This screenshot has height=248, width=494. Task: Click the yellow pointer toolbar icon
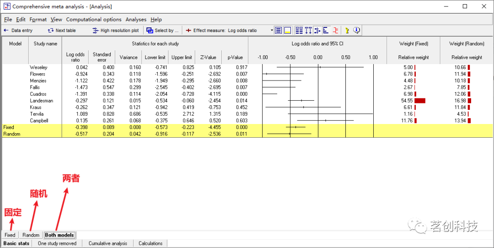[x=347, y=31]
